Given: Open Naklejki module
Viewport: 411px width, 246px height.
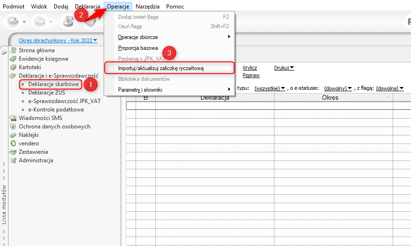Looking at the screenshot, I should tap(29, 135).
